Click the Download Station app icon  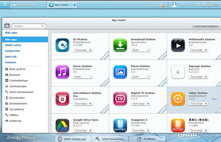point(120,45)
